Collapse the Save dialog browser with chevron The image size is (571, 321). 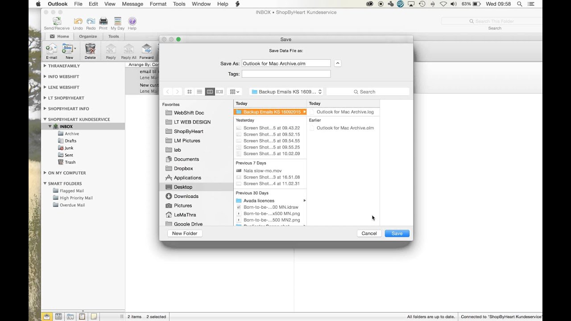338,63
